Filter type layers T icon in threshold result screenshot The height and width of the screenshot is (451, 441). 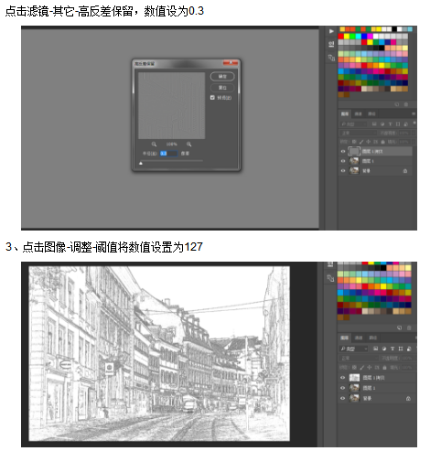click(x=393, y=349)
